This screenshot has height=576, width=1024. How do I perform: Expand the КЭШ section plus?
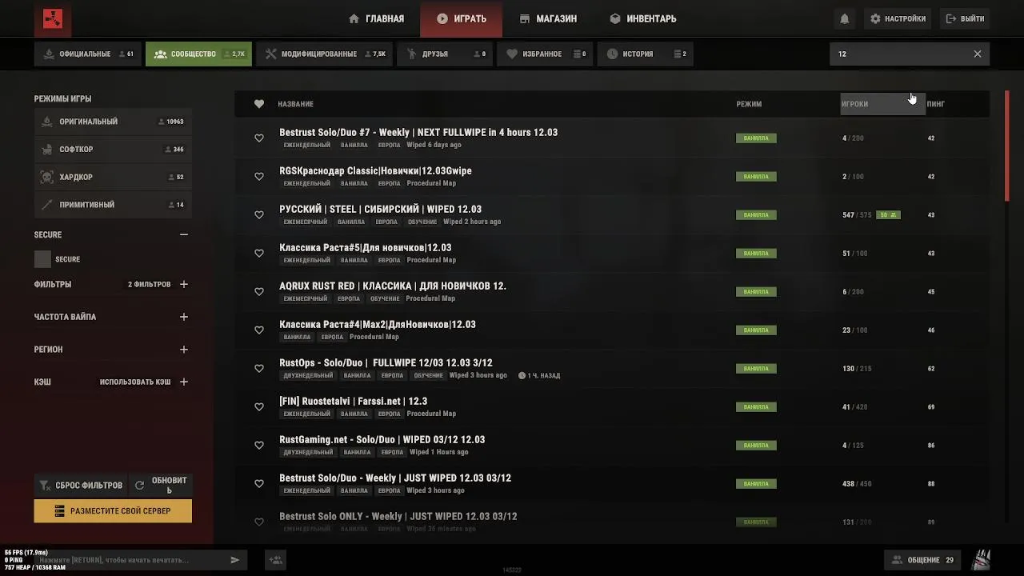pos(184,382)
